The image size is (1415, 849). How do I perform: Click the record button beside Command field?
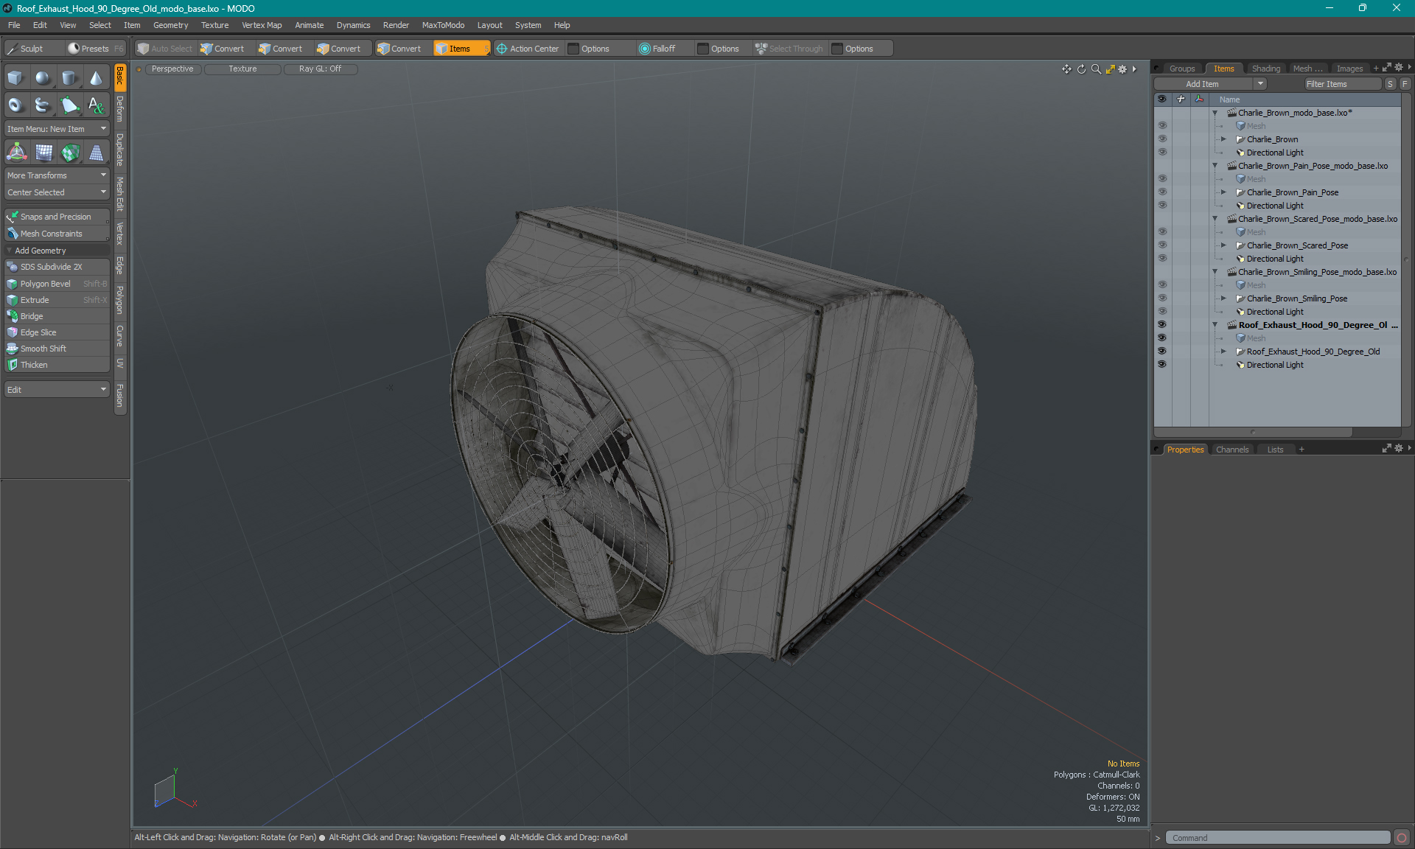[x=1401, y=838]
